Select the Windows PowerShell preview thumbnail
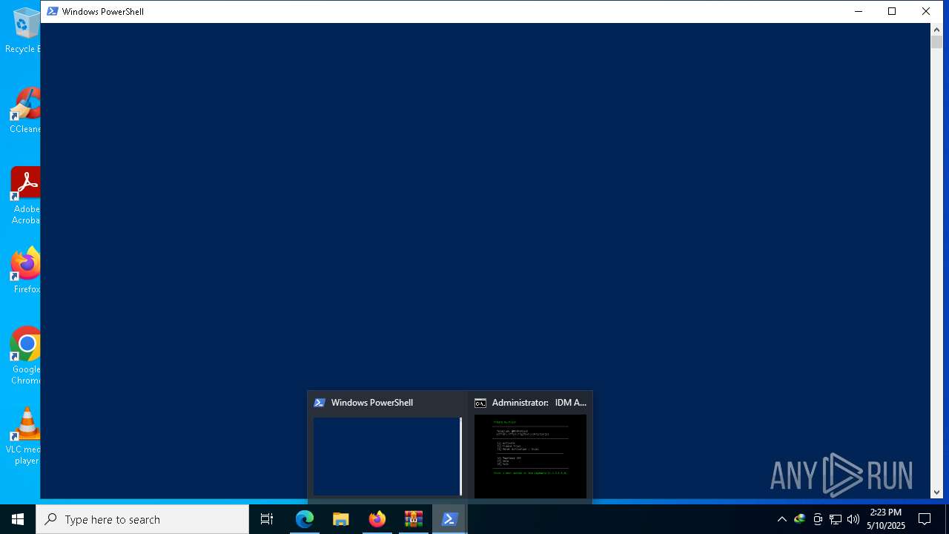The width and height of the screenshot is (949, 534). click(x=387, y=456)
